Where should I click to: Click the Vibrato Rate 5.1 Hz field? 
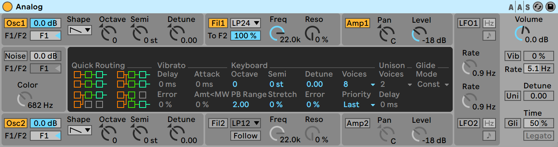tap(539, 68)
